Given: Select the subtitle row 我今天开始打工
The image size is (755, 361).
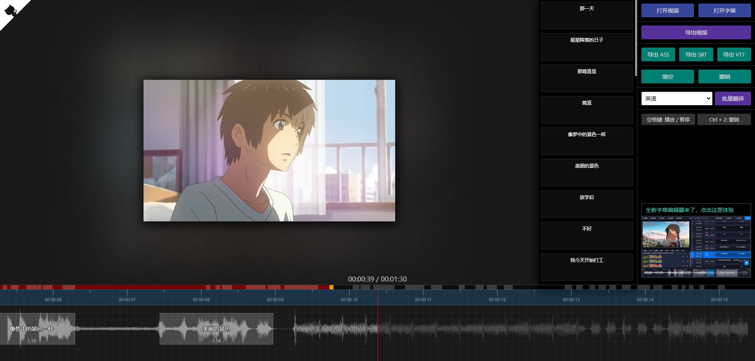Looking at the screenshot, I should 587,267.
